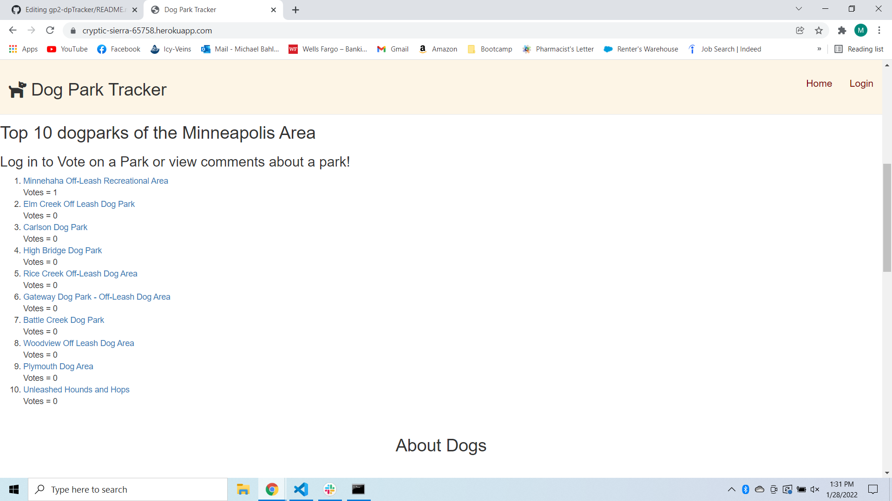Viewport: 892px width, 501px height.
Task: Expand hidden bookmarks overflow chevron
Action: 819,49
